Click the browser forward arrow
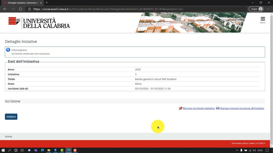 coord(13,9)
